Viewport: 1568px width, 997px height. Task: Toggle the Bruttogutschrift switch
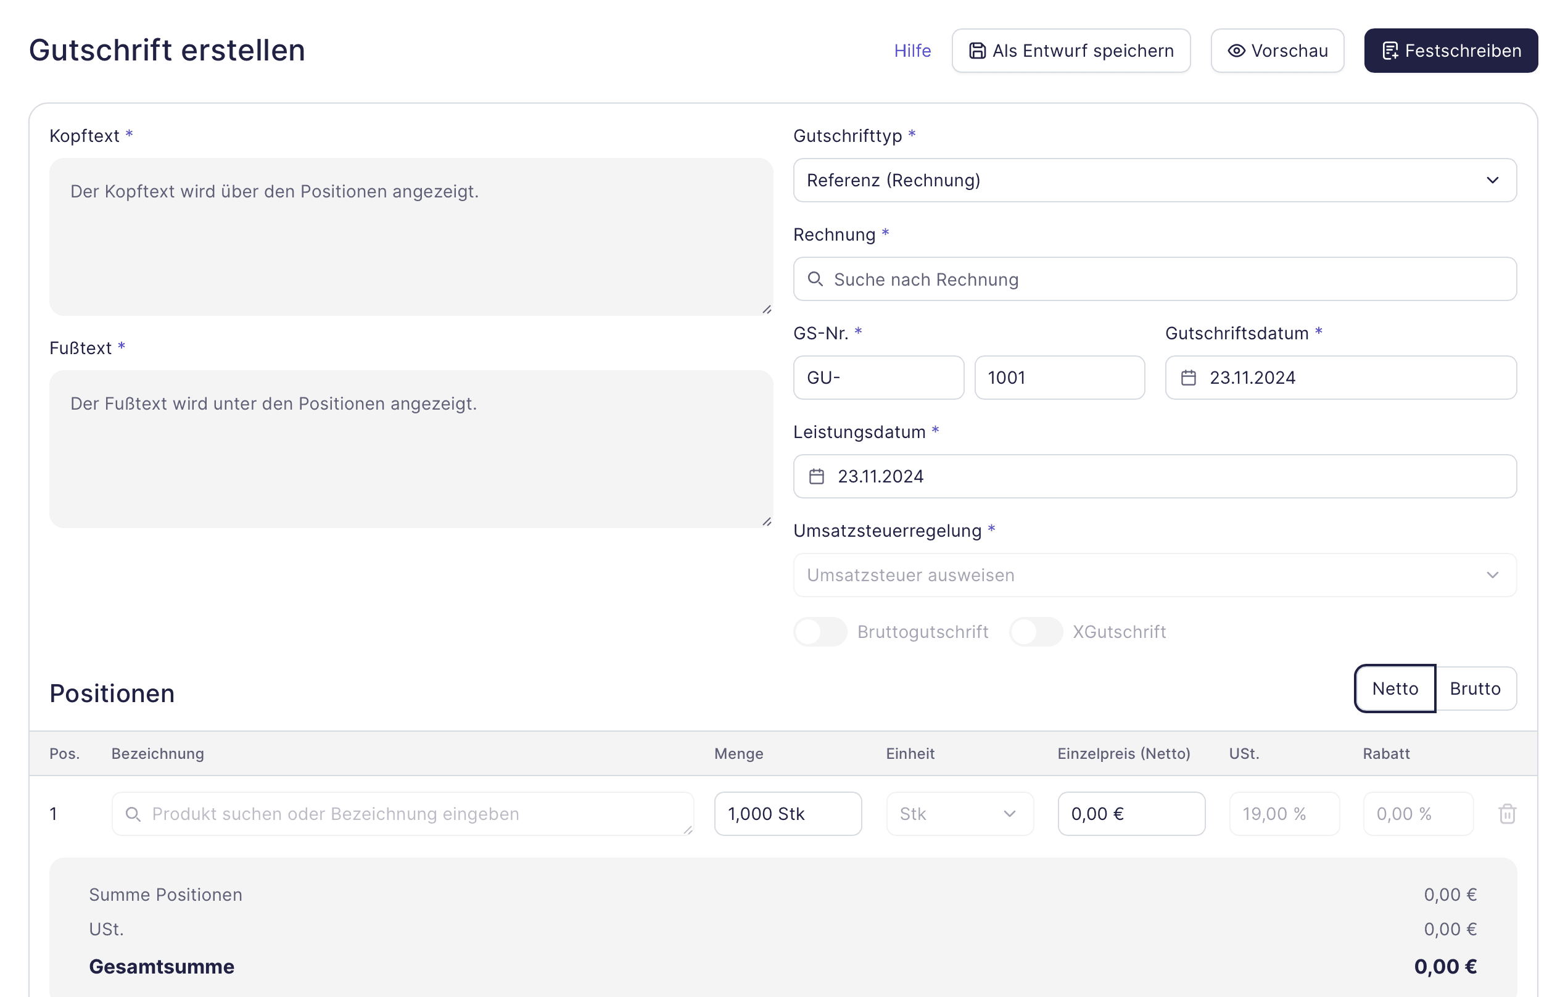pos(819,632)
